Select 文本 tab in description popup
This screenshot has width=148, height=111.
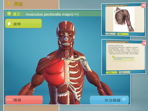(112, 73)
